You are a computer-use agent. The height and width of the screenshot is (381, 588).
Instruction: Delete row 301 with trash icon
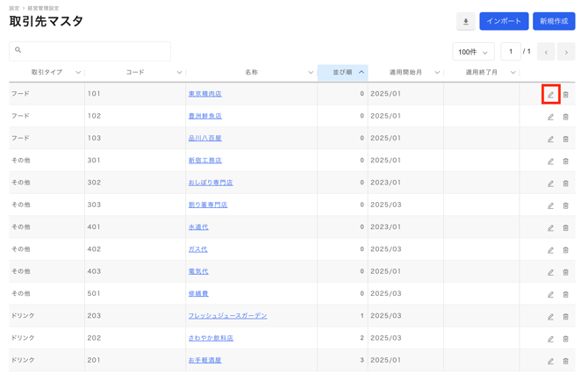point(565,162)
